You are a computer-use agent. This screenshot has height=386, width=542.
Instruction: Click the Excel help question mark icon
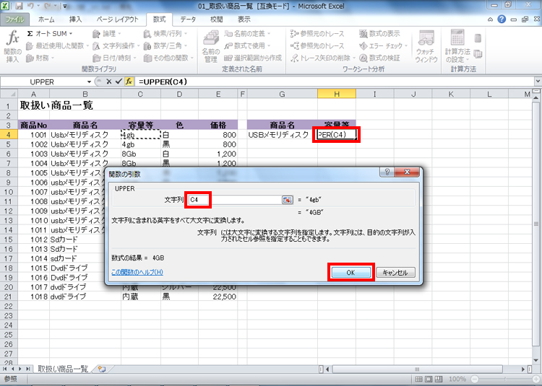click(502, 19)
